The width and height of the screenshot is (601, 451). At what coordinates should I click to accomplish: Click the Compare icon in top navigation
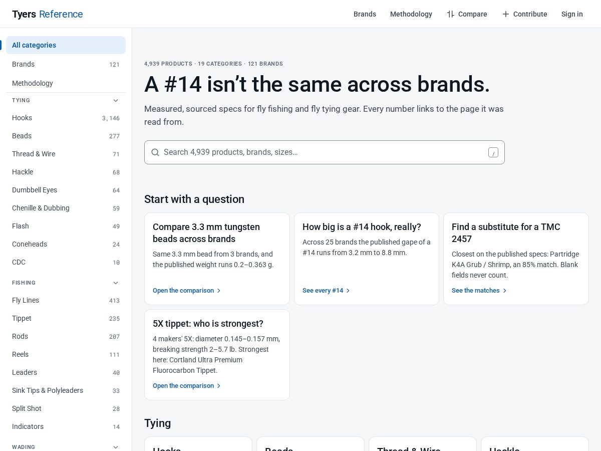point(451,14)
